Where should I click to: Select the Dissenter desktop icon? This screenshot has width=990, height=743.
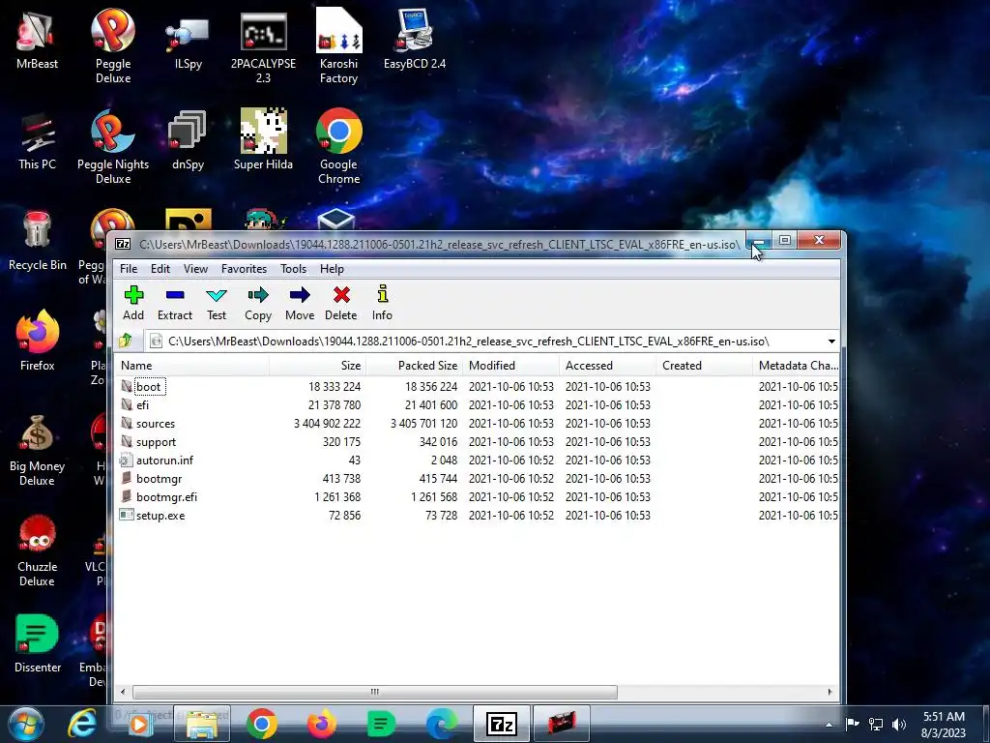[38, 643]
